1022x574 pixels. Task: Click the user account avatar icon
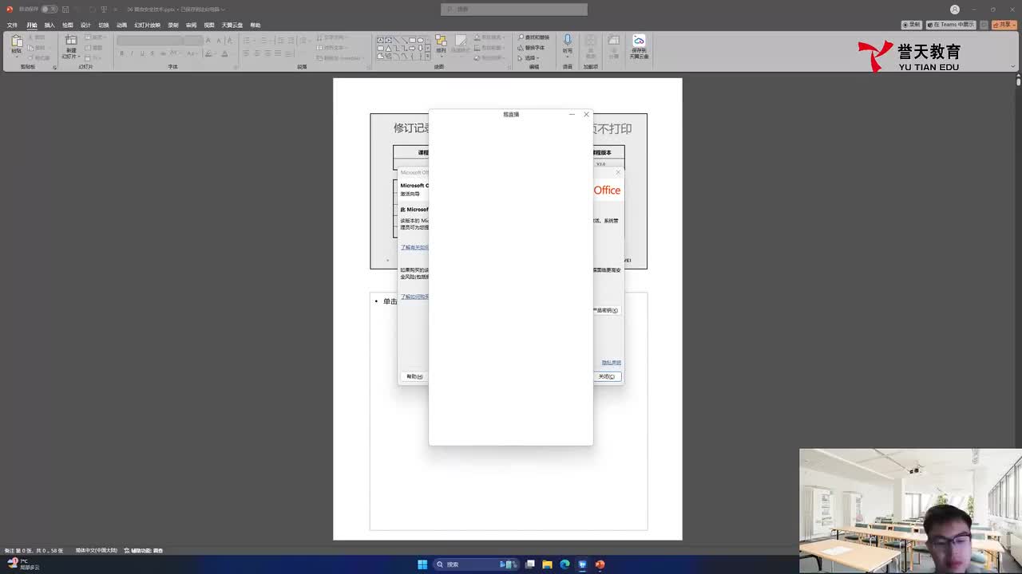coord(955,10)
